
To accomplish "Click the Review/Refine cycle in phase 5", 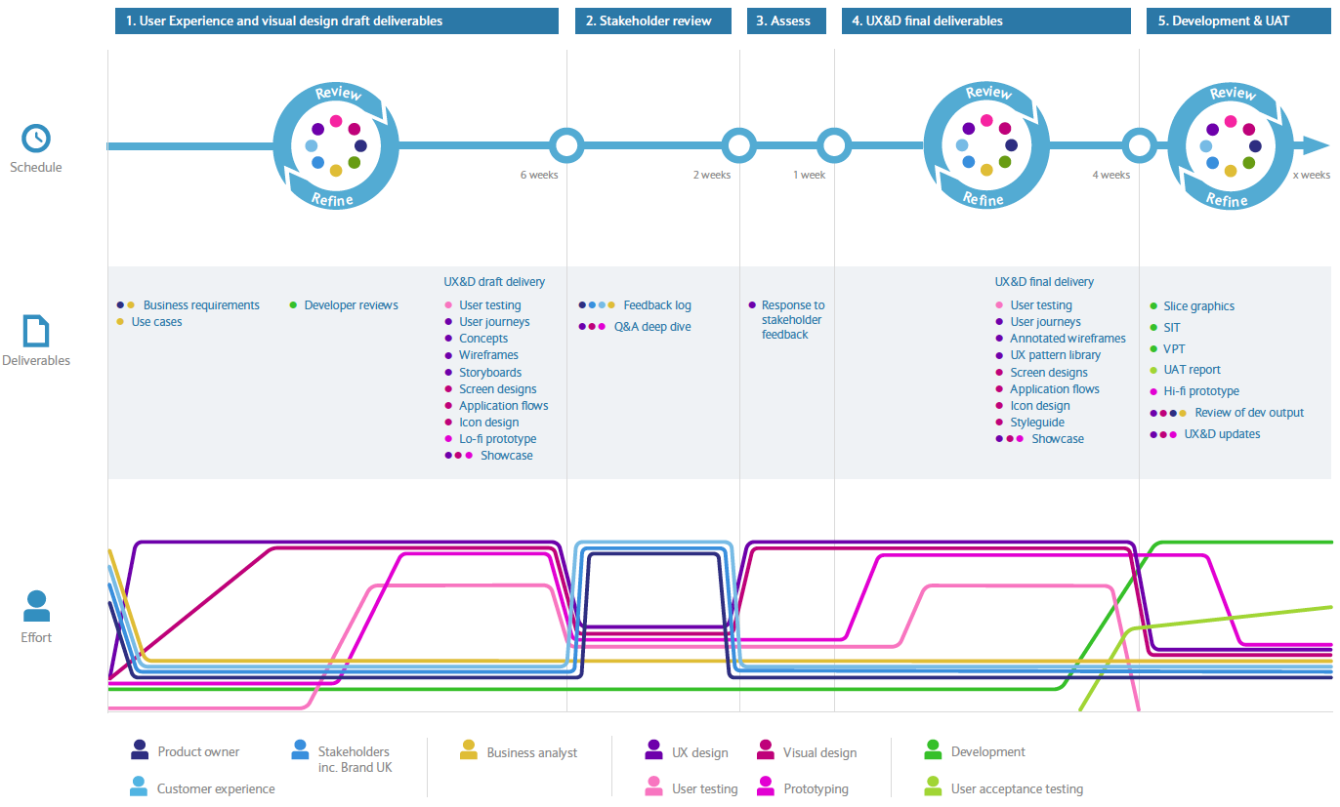I will tap(1231, 146).
